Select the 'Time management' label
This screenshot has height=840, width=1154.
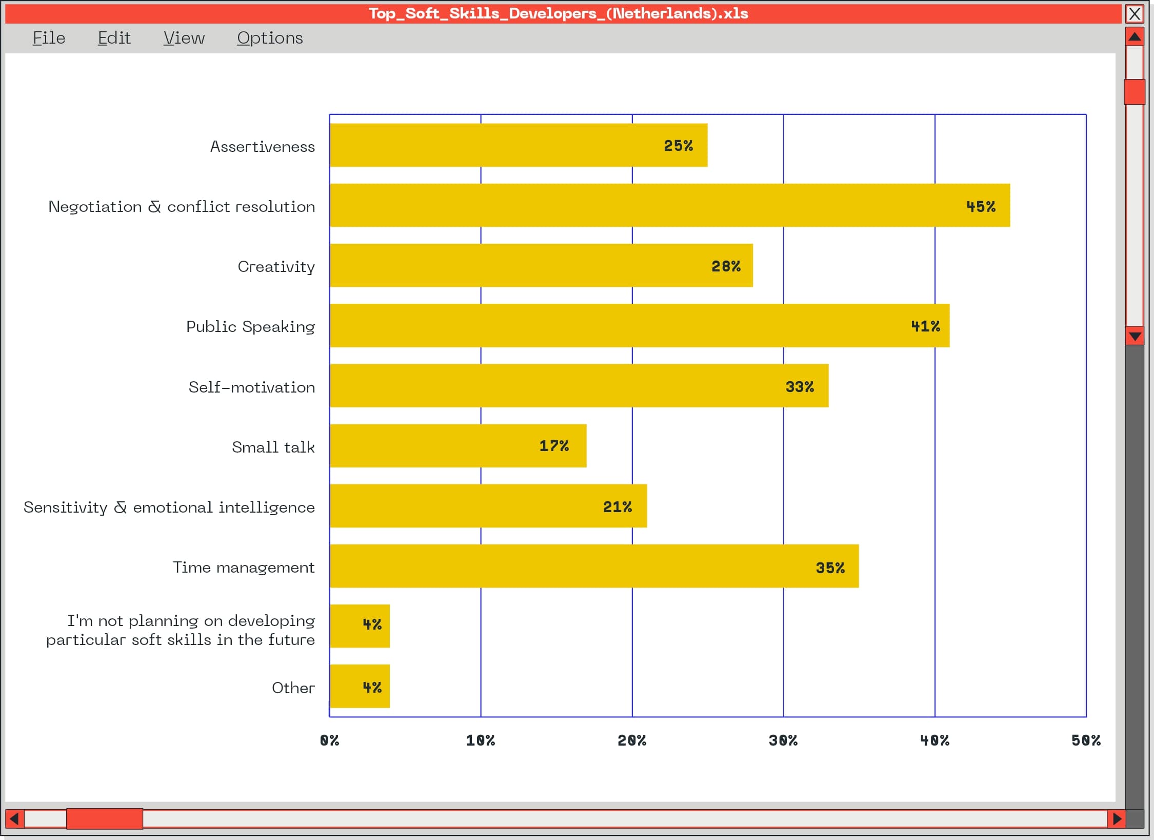coord(244,568)
